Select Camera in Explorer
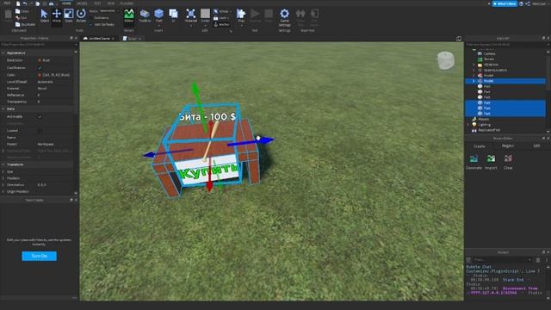Screen dimensions: 551x310 pos(490,53)
